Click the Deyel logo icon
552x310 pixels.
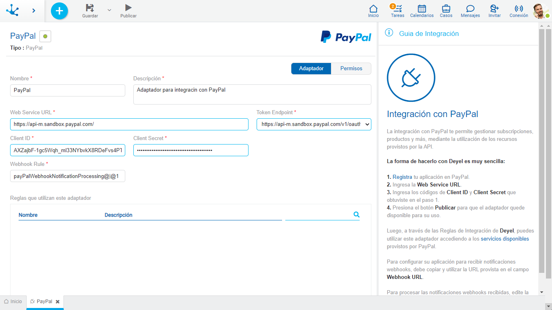13,10
